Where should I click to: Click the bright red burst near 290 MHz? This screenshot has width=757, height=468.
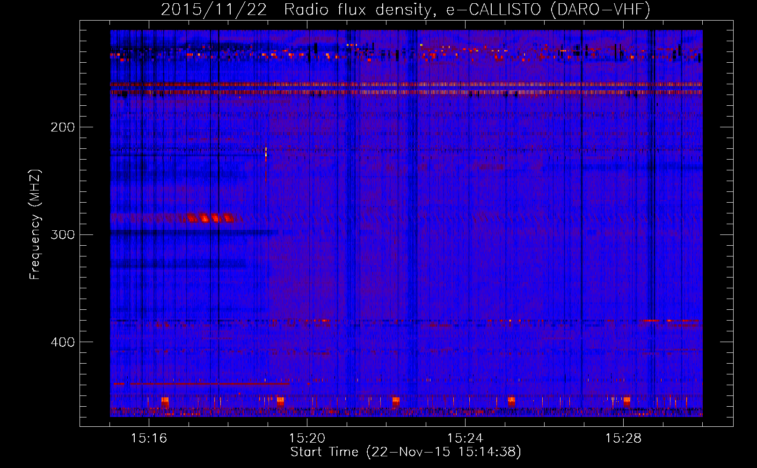210,218
